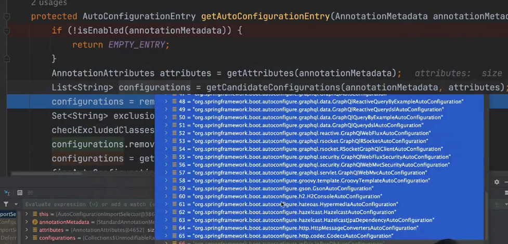Image resolution: width=508 pixels, height=244 pixels.
Task: Select the HttpMessageConvertersAutoConfiguration entry text
Action: [x=305, y=228]
